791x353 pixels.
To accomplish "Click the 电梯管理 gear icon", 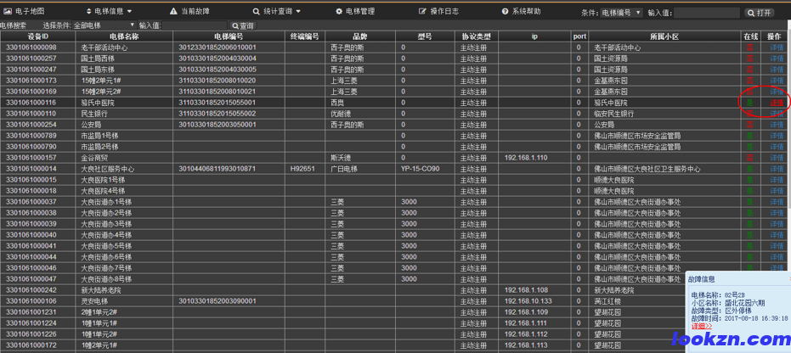I will (339, 11).
